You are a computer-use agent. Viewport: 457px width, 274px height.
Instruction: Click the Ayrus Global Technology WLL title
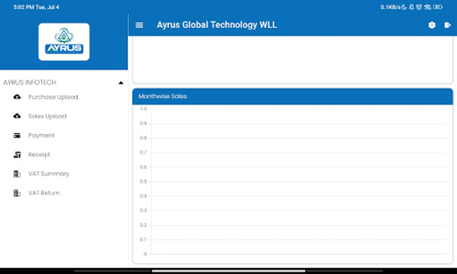pos(217,25)
